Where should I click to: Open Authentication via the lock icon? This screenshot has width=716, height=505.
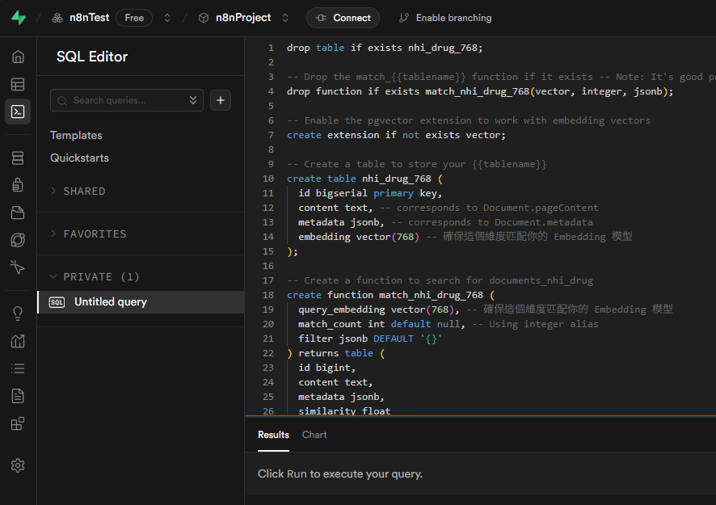18,185
